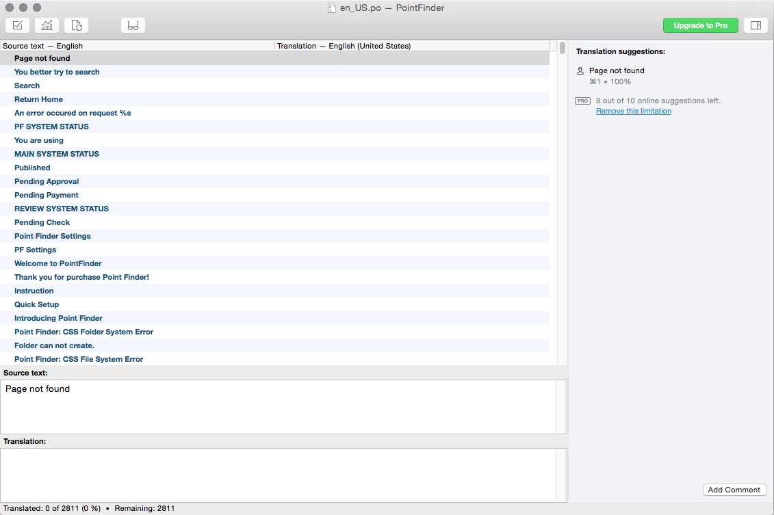Toggle fuzzy status with the glasses icon

click(133, 25)
